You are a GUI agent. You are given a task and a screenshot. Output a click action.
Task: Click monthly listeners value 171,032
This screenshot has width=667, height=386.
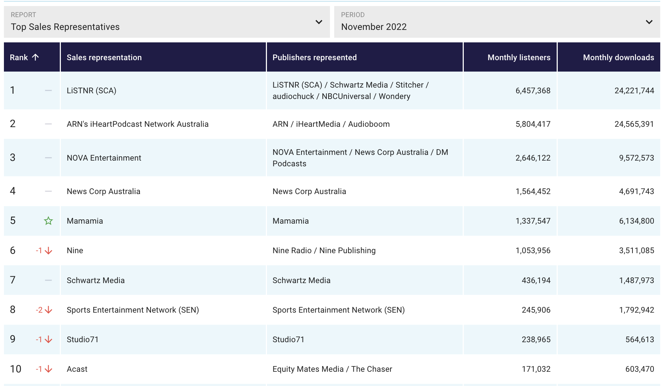[536, 369]
